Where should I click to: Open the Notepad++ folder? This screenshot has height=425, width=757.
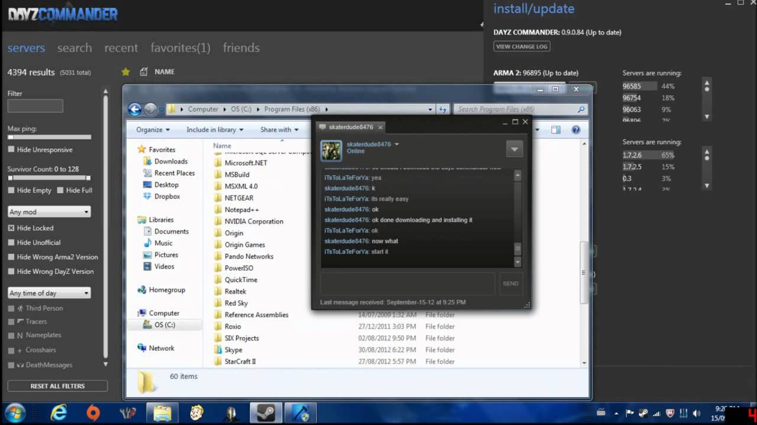241,210
